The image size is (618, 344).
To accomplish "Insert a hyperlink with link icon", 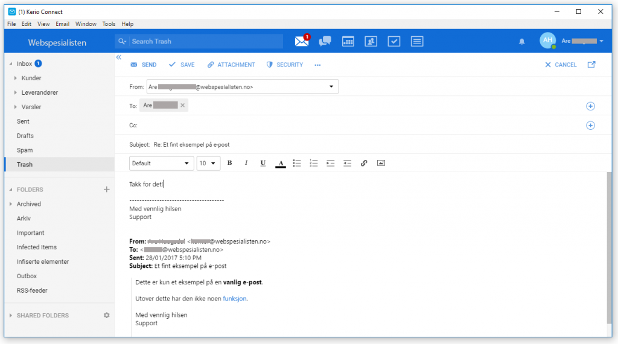I will pos(364,163).
